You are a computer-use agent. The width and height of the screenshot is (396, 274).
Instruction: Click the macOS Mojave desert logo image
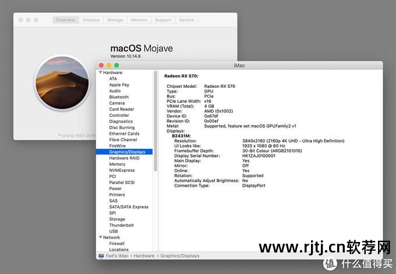click(62, 83)
